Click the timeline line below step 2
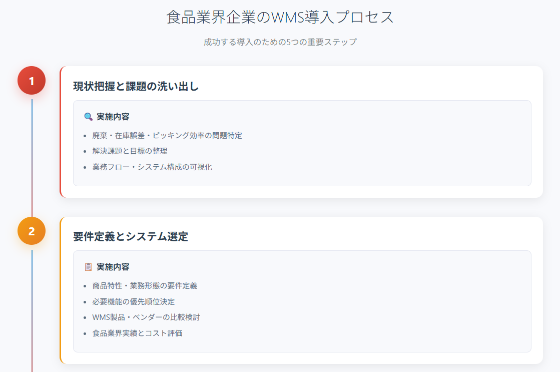The width and height of the screenshot is (560, 372). point(32,310)
